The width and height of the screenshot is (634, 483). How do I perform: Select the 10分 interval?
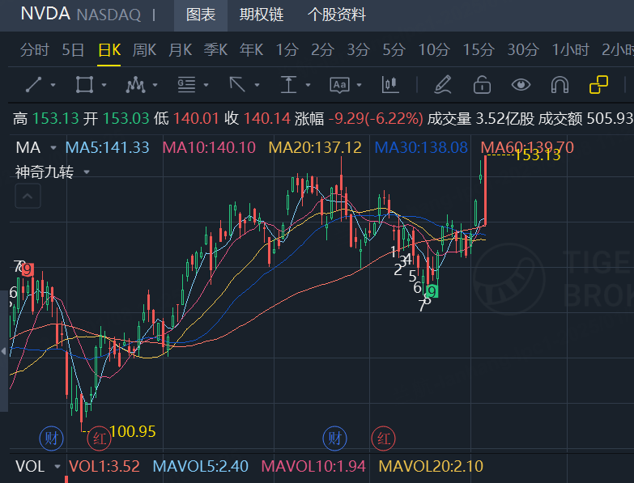pos(434,50)
